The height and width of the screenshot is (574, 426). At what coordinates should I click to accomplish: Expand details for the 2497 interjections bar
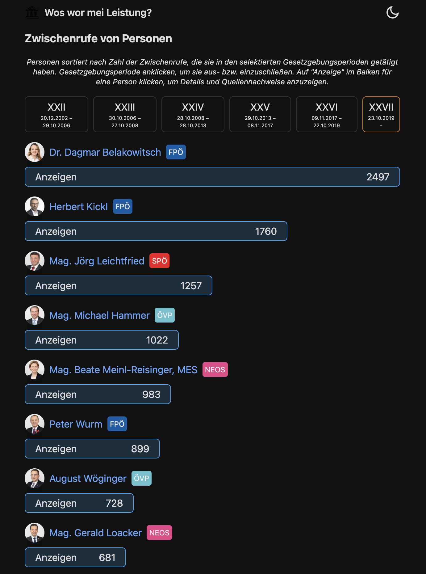212,177
